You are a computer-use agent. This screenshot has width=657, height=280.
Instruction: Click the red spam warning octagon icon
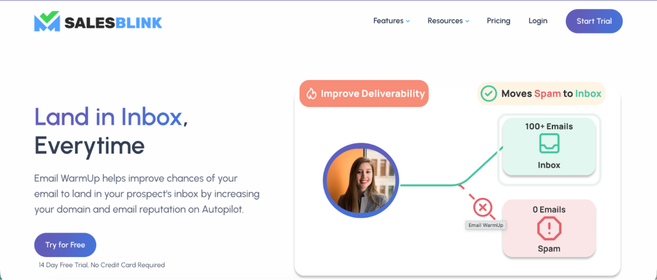click(x=549, y=229)
